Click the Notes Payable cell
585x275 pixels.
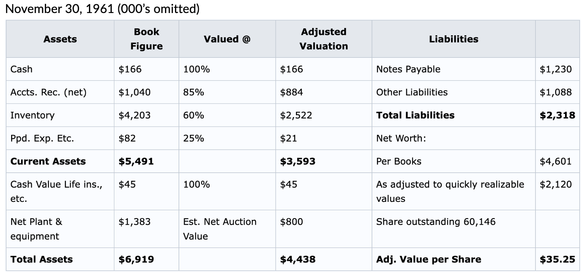click(x=408, y=69)
